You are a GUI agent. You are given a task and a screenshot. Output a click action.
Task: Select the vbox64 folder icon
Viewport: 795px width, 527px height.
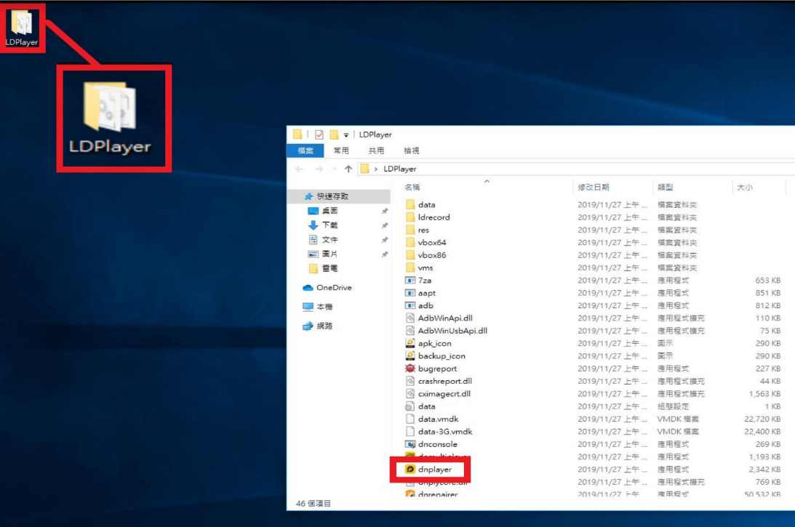(410, 242)
